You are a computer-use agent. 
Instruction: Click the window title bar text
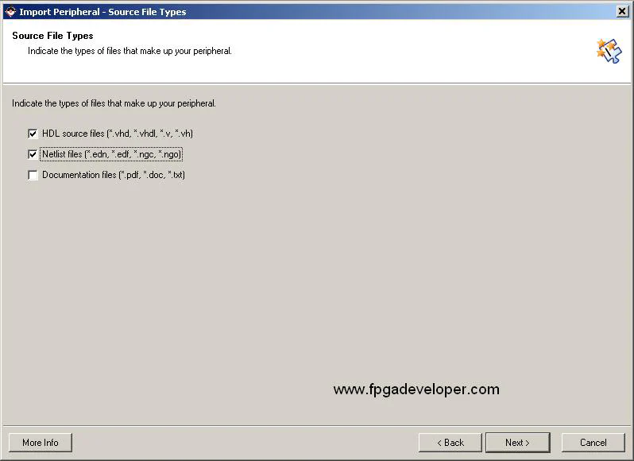pos(102,12)
